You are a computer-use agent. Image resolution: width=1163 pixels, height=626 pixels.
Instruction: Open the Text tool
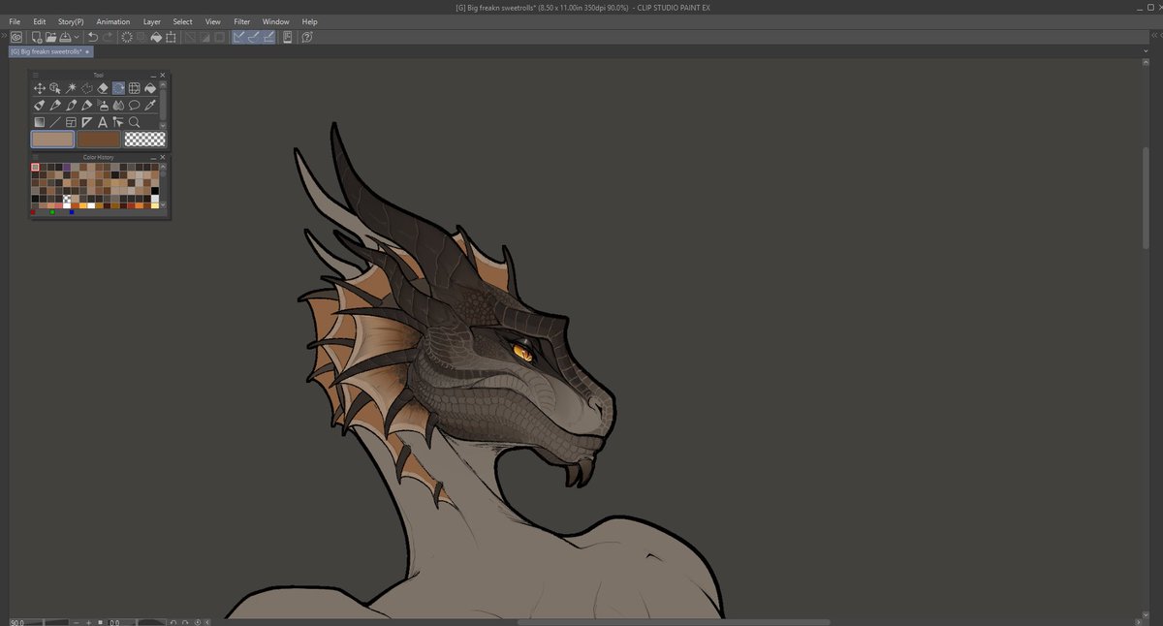coord(103,121)
